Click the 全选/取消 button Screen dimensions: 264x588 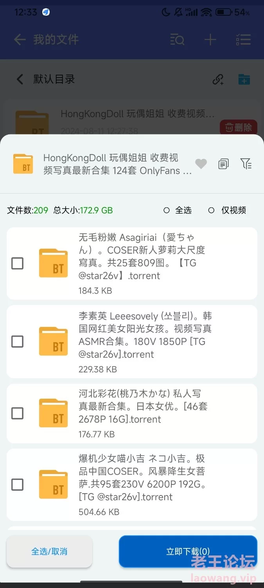[x=49, y=552]
